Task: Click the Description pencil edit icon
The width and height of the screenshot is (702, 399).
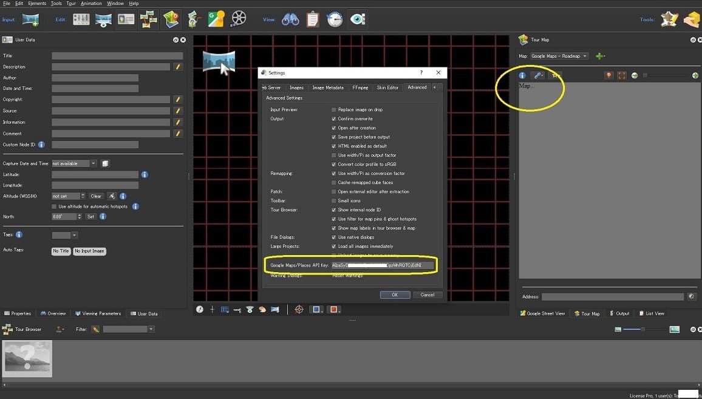Action: pos(178,67)
